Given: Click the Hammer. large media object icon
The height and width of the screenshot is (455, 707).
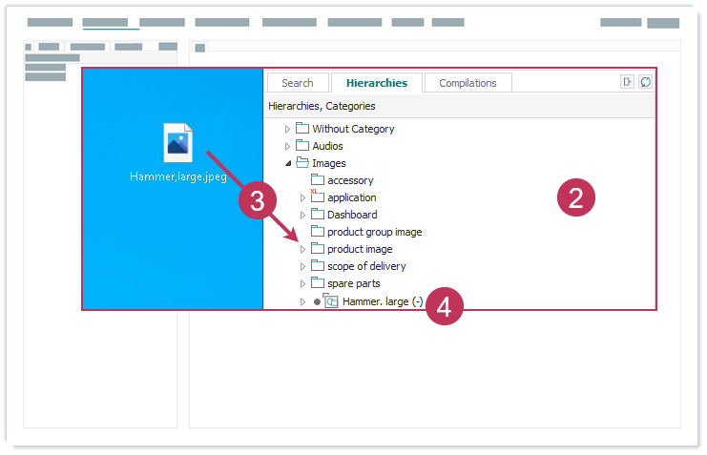Looking at the screenshot, I should pos(331,301).
